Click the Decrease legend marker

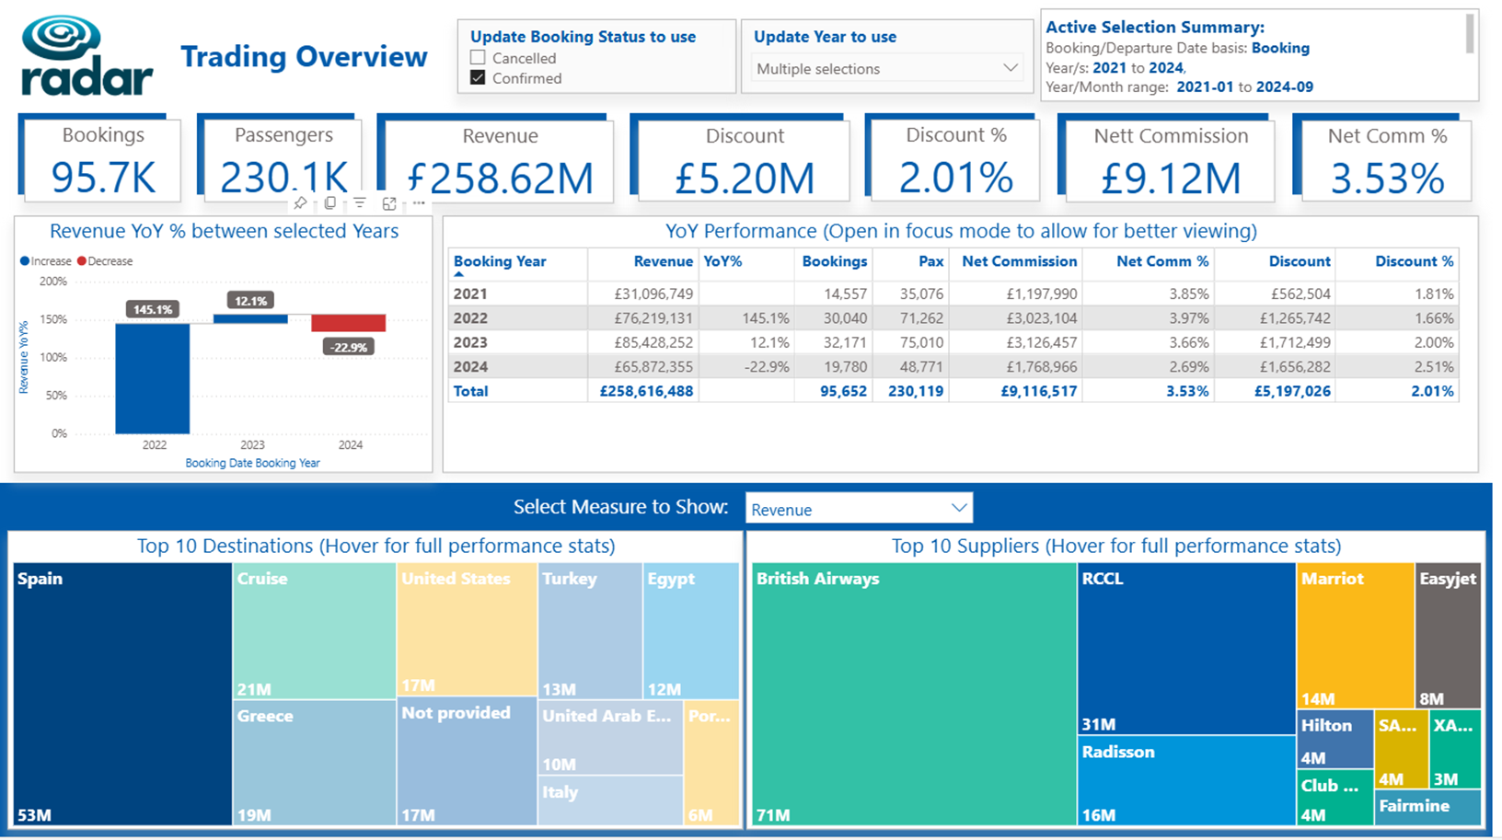pyautogui.click(x=82, y=261)
